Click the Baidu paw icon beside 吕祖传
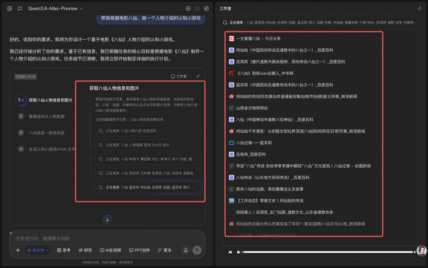The image size is (428, 268). pos(231,155)
